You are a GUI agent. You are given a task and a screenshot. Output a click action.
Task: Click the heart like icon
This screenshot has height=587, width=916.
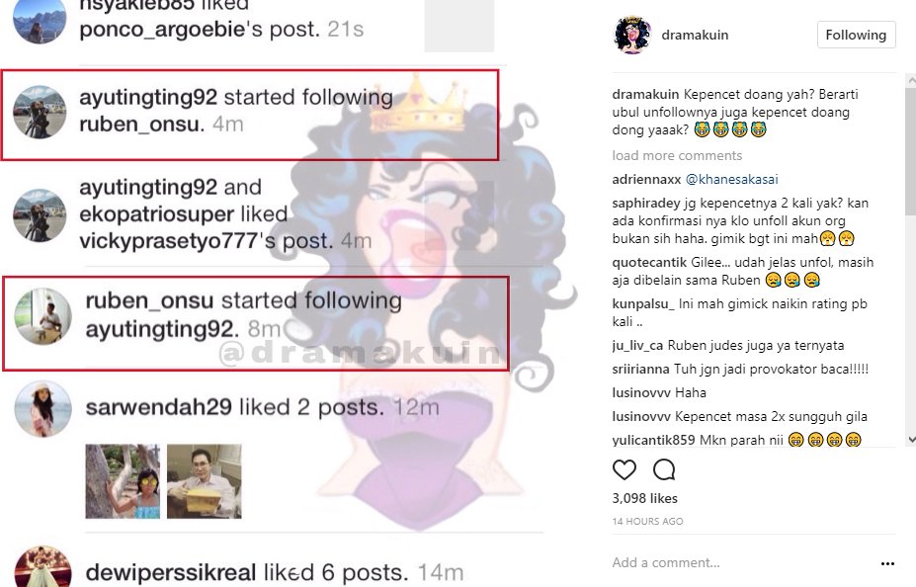click(x=625, y=469)
